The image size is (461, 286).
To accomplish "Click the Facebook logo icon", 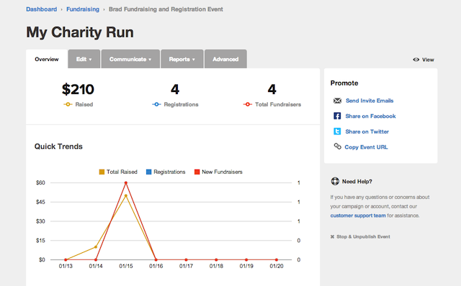I will pos(337,116).
